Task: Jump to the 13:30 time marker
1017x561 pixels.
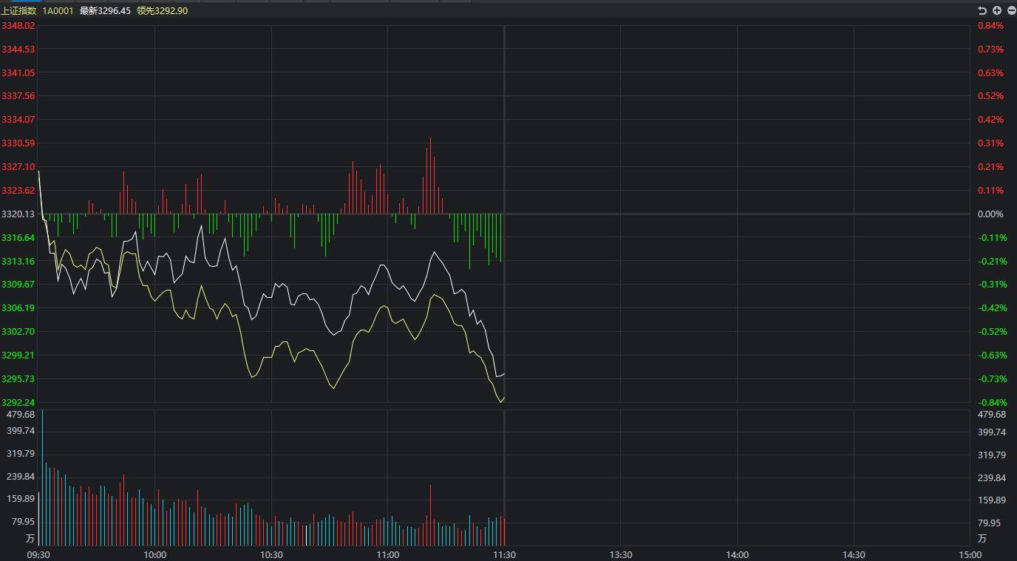Action: [621, 554]
